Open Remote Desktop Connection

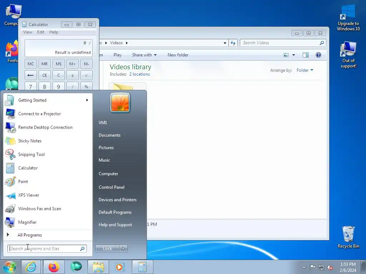(x=48, y=127)
